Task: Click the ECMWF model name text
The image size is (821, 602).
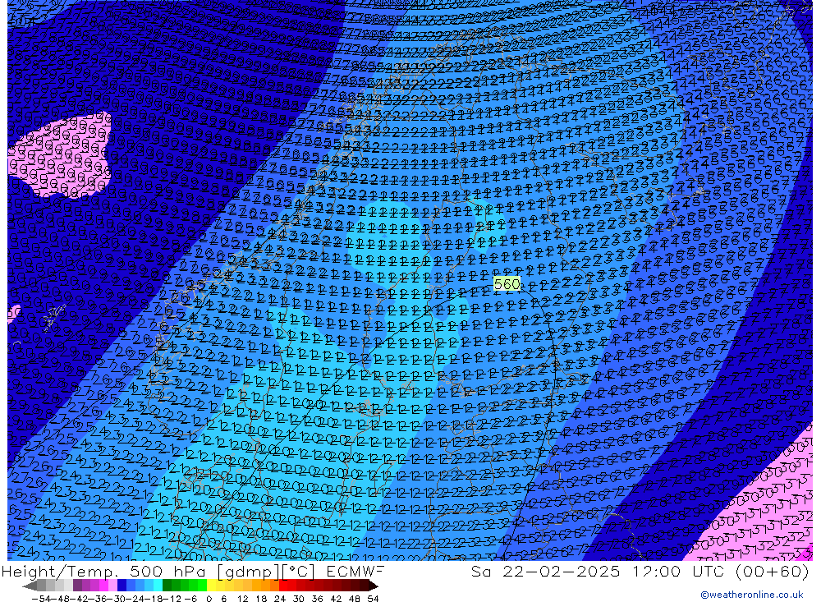Action: (355, 571)
